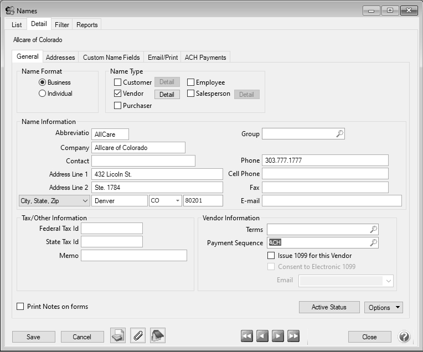Screen dimensions: 423x352
Task: Open the Filter tab
Action: 62,25
